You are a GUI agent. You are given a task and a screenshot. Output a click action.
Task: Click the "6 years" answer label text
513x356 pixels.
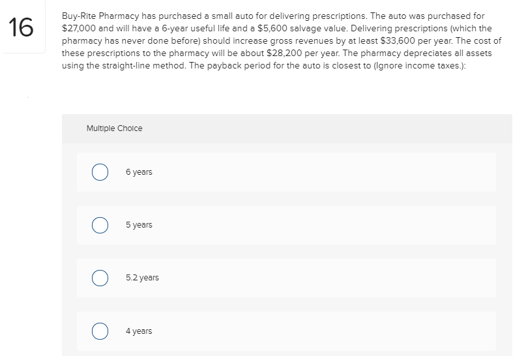tap(139, 172)
